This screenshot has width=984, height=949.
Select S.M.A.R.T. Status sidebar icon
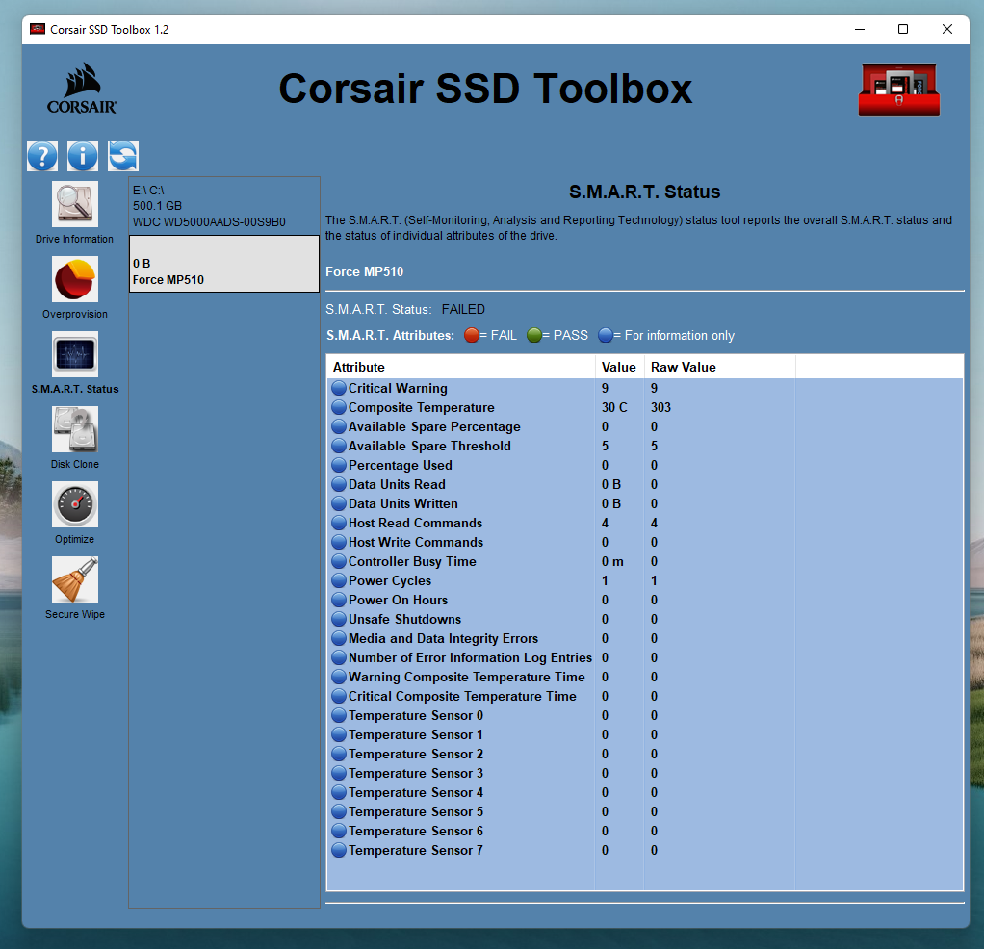pyautogui.click(x=75, y=354)
